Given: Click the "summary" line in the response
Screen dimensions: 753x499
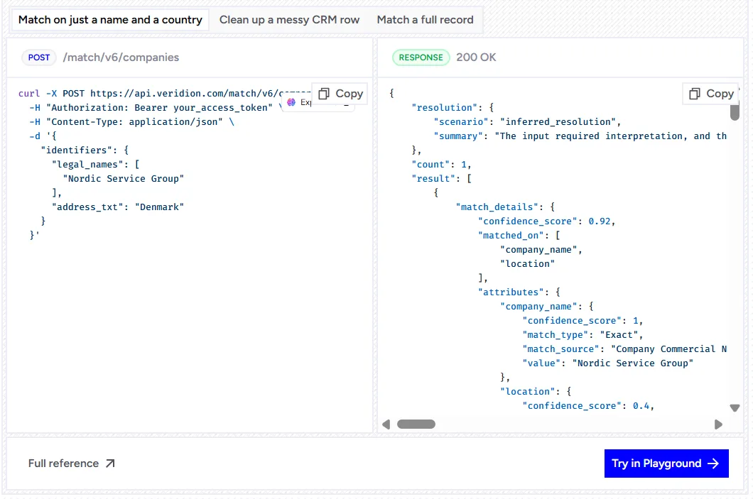Looking at the screenshot, I should pyautogui.click(x=580, y=136).
